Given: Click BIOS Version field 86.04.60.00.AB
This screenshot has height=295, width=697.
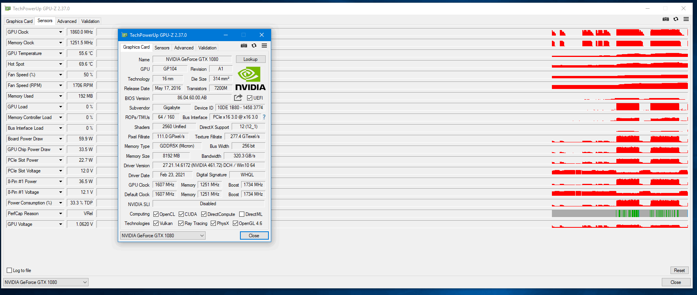Looking at the screenshot, I should (192, 98).
